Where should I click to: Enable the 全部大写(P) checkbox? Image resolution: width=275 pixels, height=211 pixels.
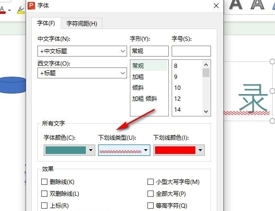[150, 193]
